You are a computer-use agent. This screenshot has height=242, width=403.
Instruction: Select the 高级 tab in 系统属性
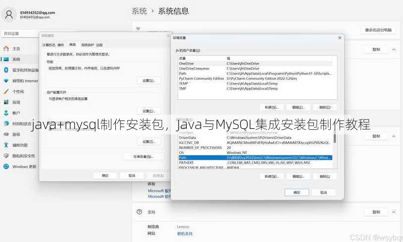coord(72,44)
